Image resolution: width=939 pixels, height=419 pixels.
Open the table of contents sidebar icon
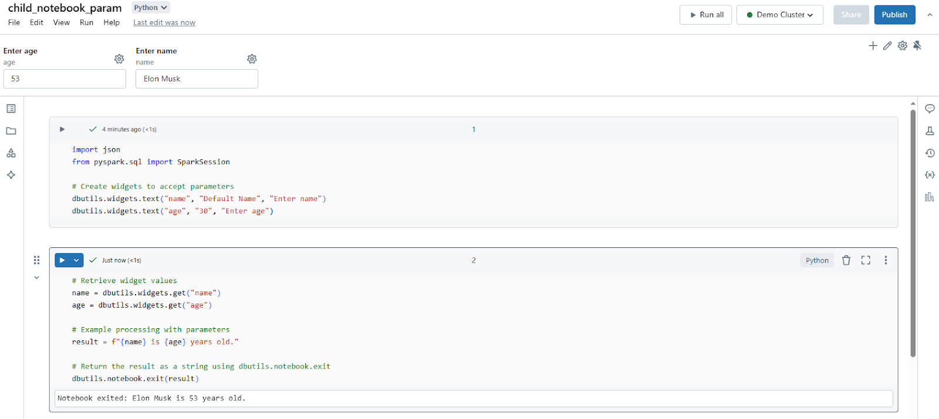11,108
